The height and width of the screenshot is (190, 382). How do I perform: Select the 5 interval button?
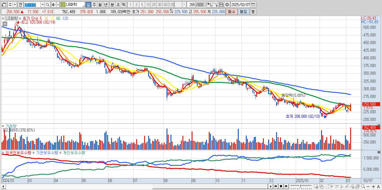tap(142, 5)
